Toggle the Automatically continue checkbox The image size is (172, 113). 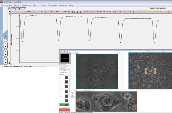click(69, 72)
